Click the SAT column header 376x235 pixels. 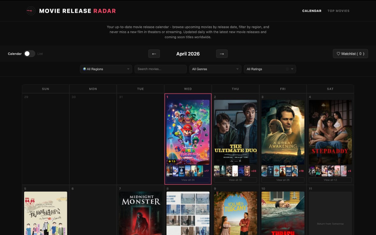point(330,89)
